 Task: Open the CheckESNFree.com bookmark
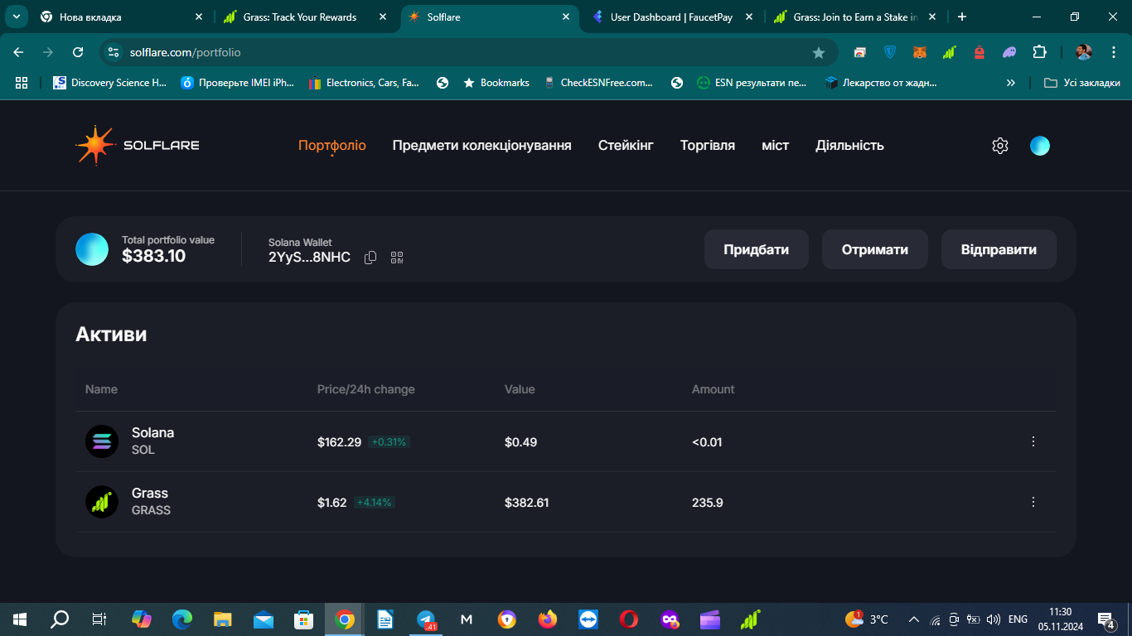coord(599,83)
